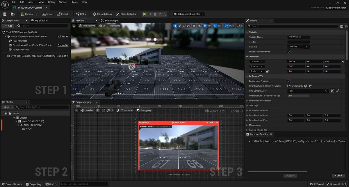The width and height of the screenshot is (349, 187).
Task: Click the Play simulation button
Action: pos(145,14)
